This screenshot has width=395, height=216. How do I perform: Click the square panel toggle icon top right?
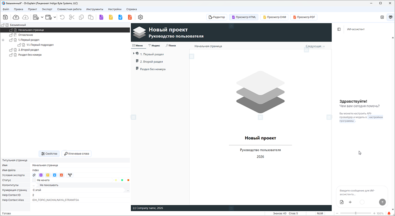click(382, 17)
